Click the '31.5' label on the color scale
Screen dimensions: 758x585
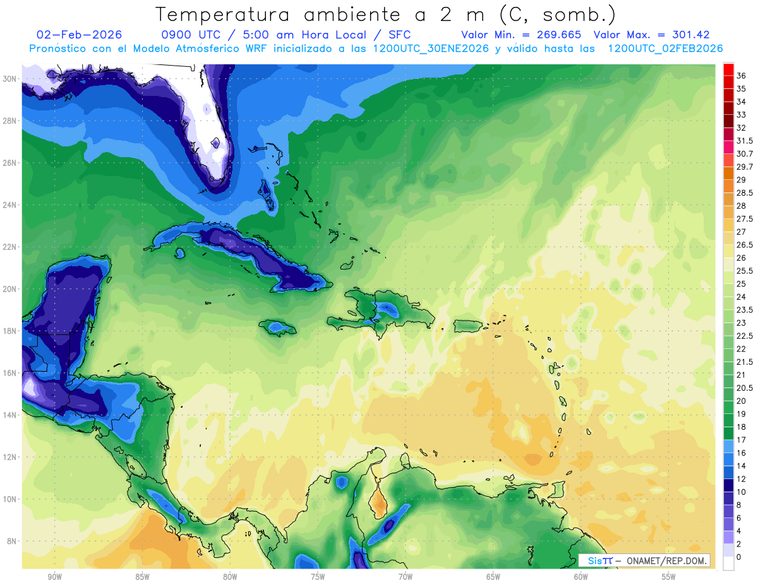pyautogui.click(x=745, y=141)
